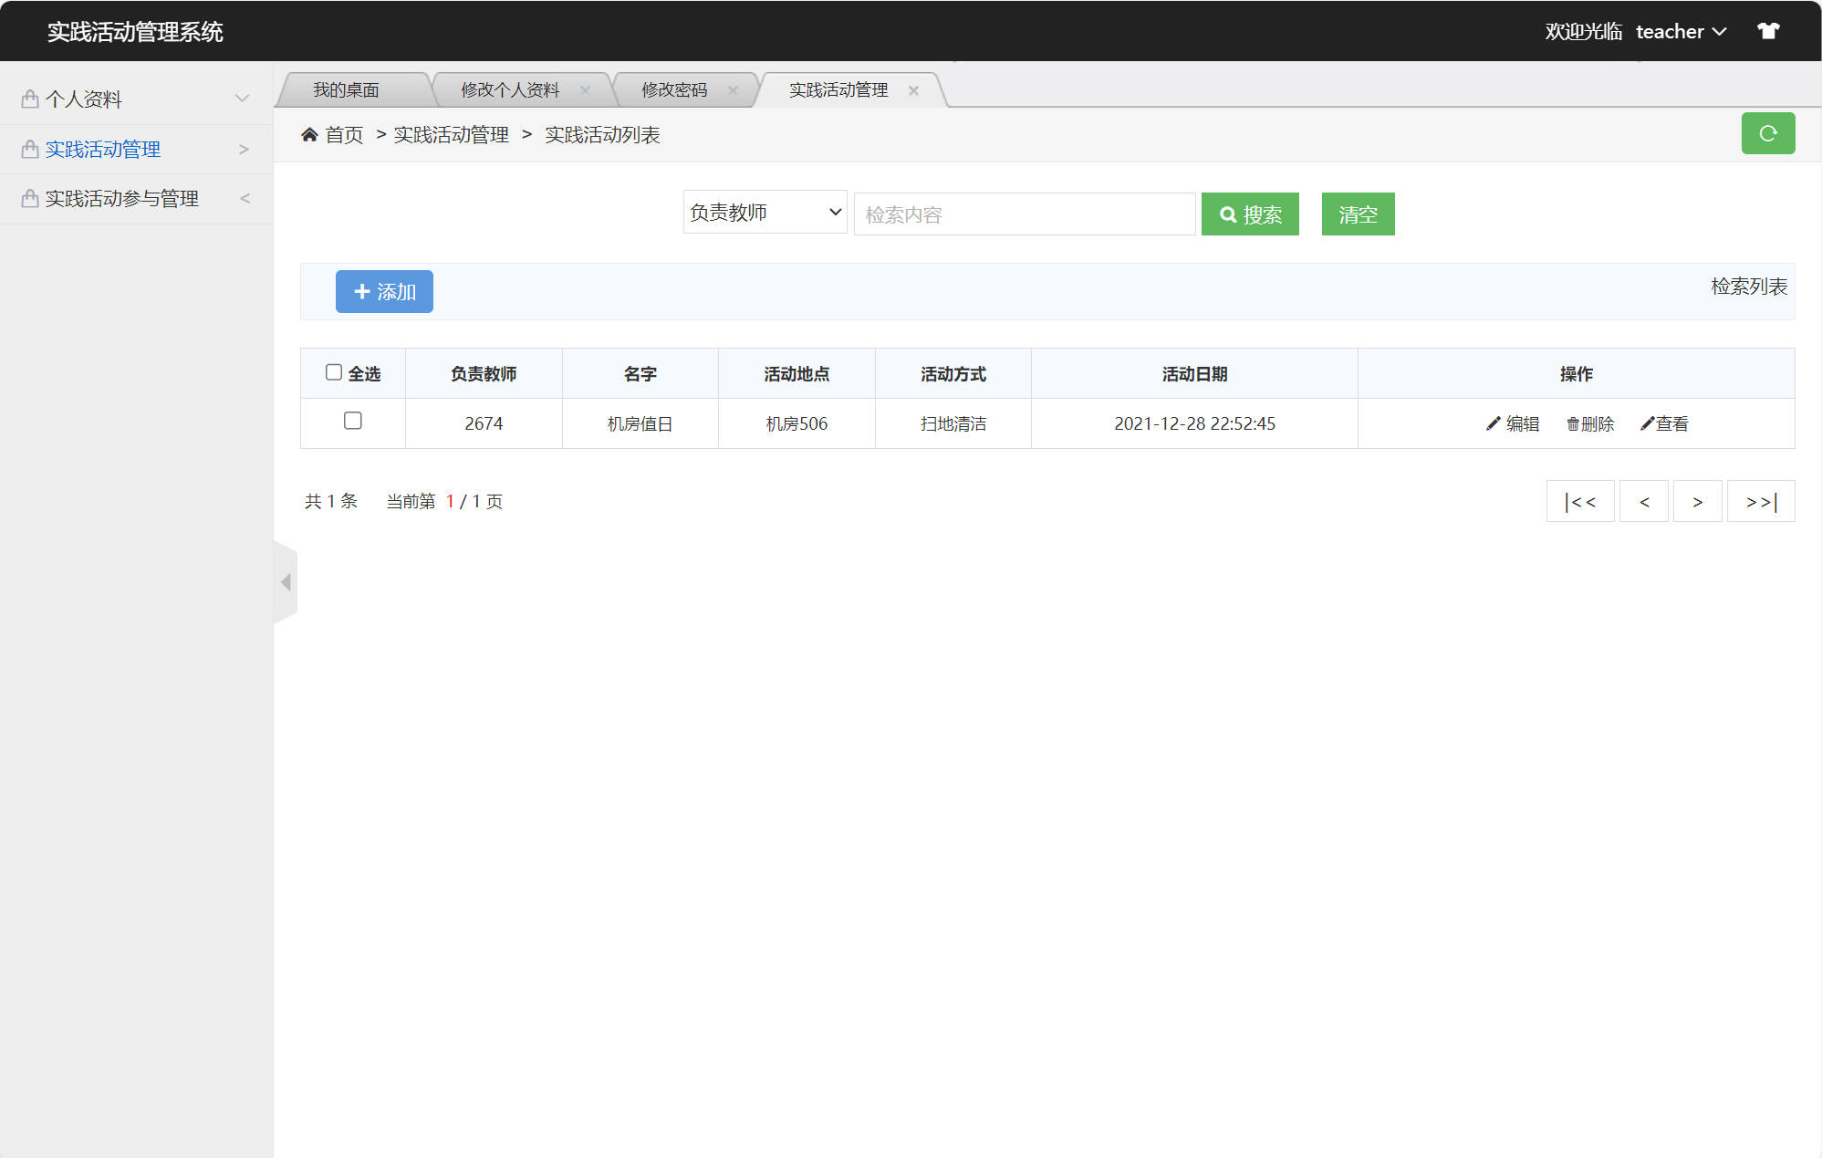Expand the 实践活动参与管理 menu section

121,197
